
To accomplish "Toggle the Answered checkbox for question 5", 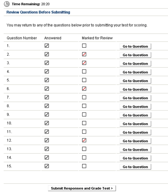I will click(x=47, y=80).
